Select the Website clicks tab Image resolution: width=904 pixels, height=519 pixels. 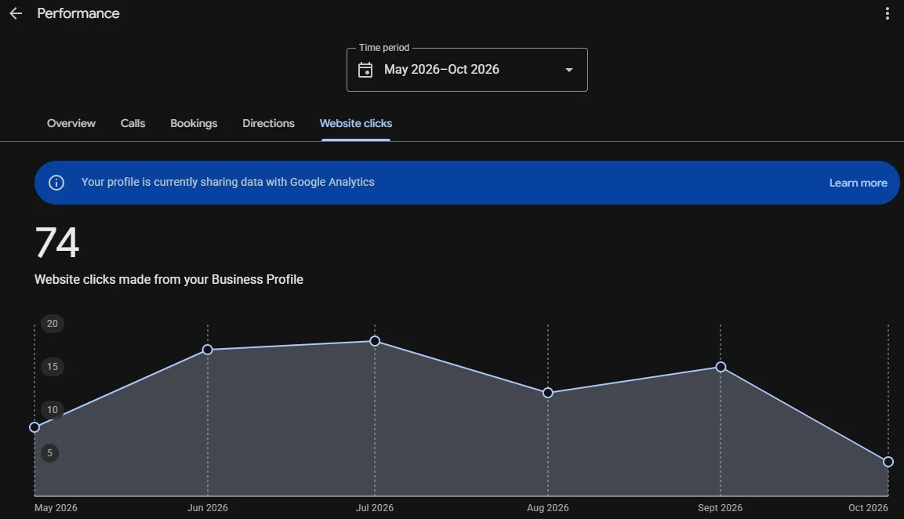coord(356,123)
